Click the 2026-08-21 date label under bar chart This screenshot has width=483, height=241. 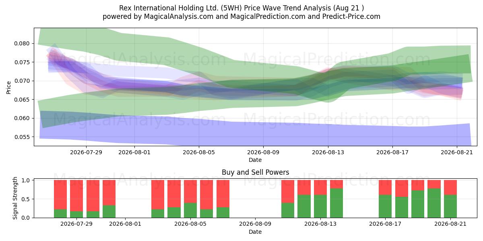point(450,224)
